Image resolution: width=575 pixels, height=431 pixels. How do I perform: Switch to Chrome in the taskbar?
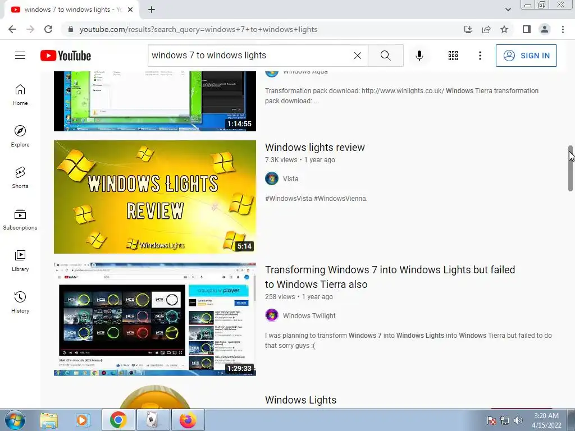118,420
